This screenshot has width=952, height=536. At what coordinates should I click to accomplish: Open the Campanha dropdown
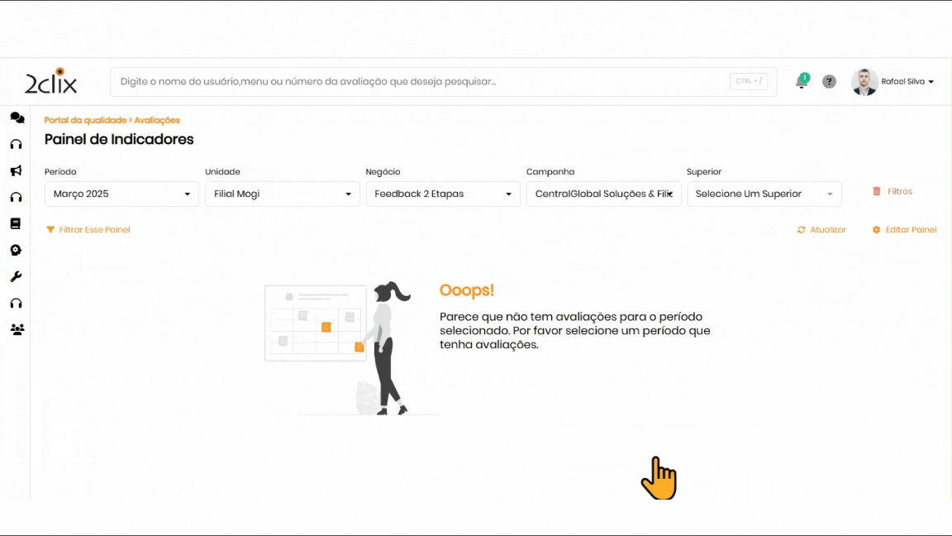point(603,194)
